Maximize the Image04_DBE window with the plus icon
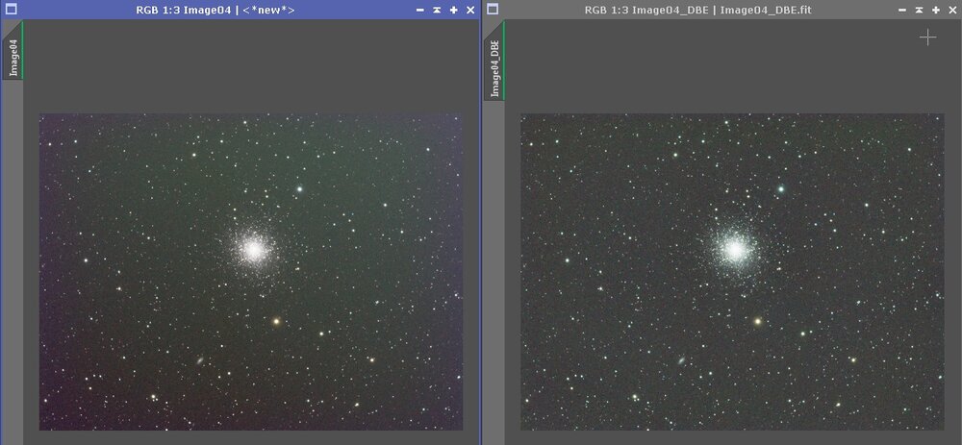The width and height of the screenshot is (962, 445). pos(934,10)
